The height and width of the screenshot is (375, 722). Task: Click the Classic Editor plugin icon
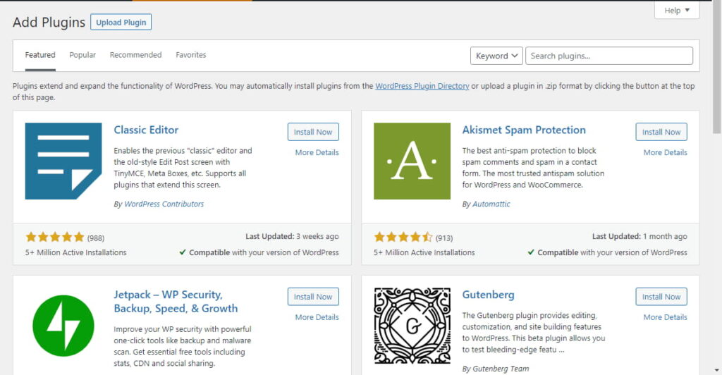pos(63,161)
